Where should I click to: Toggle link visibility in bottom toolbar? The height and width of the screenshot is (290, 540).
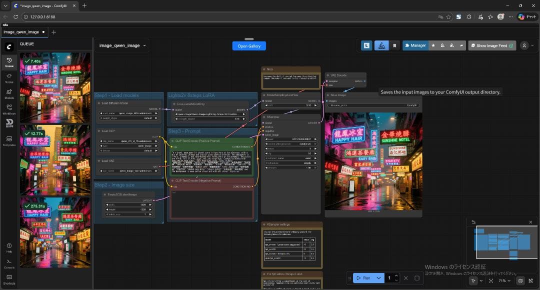[x=531, y=281]
